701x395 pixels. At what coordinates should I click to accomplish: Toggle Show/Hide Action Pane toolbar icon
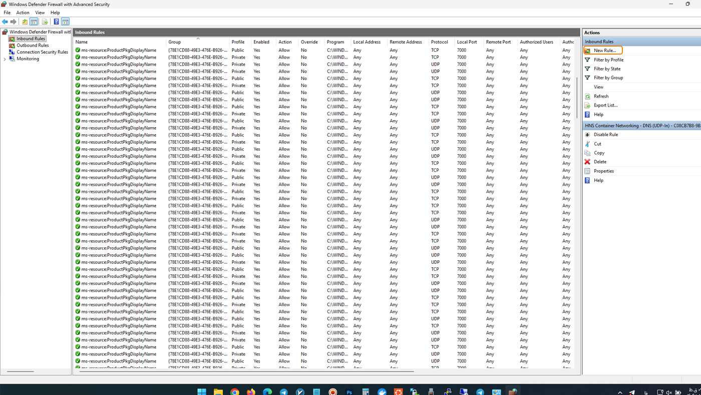coord(66,22)
